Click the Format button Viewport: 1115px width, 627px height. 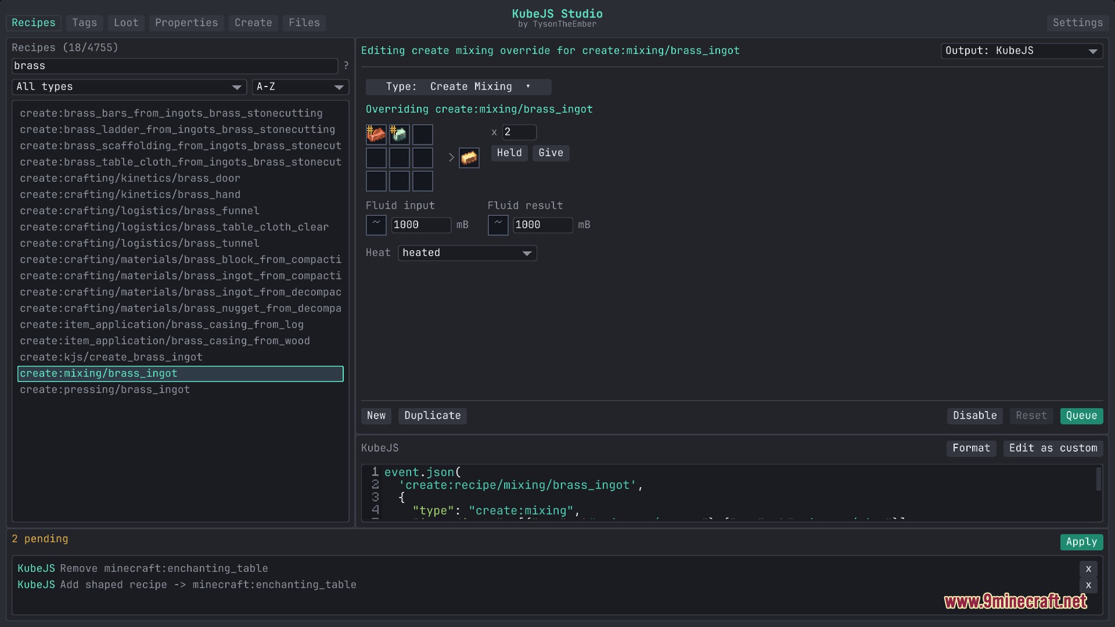972,449
